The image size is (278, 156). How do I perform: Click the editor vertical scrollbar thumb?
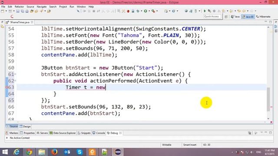268,99
